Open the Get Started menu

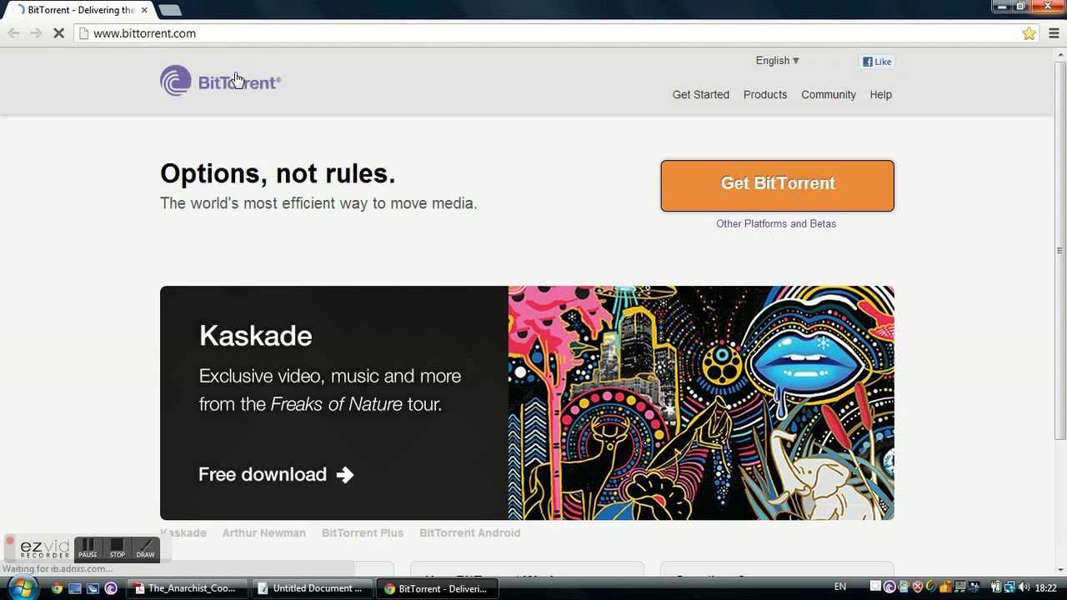coord(701,95)
